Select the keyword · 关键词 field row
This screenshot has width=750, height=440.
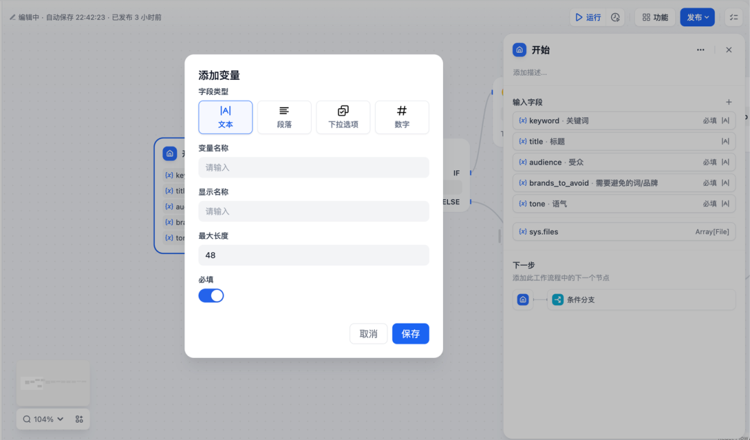coord(624,121)
